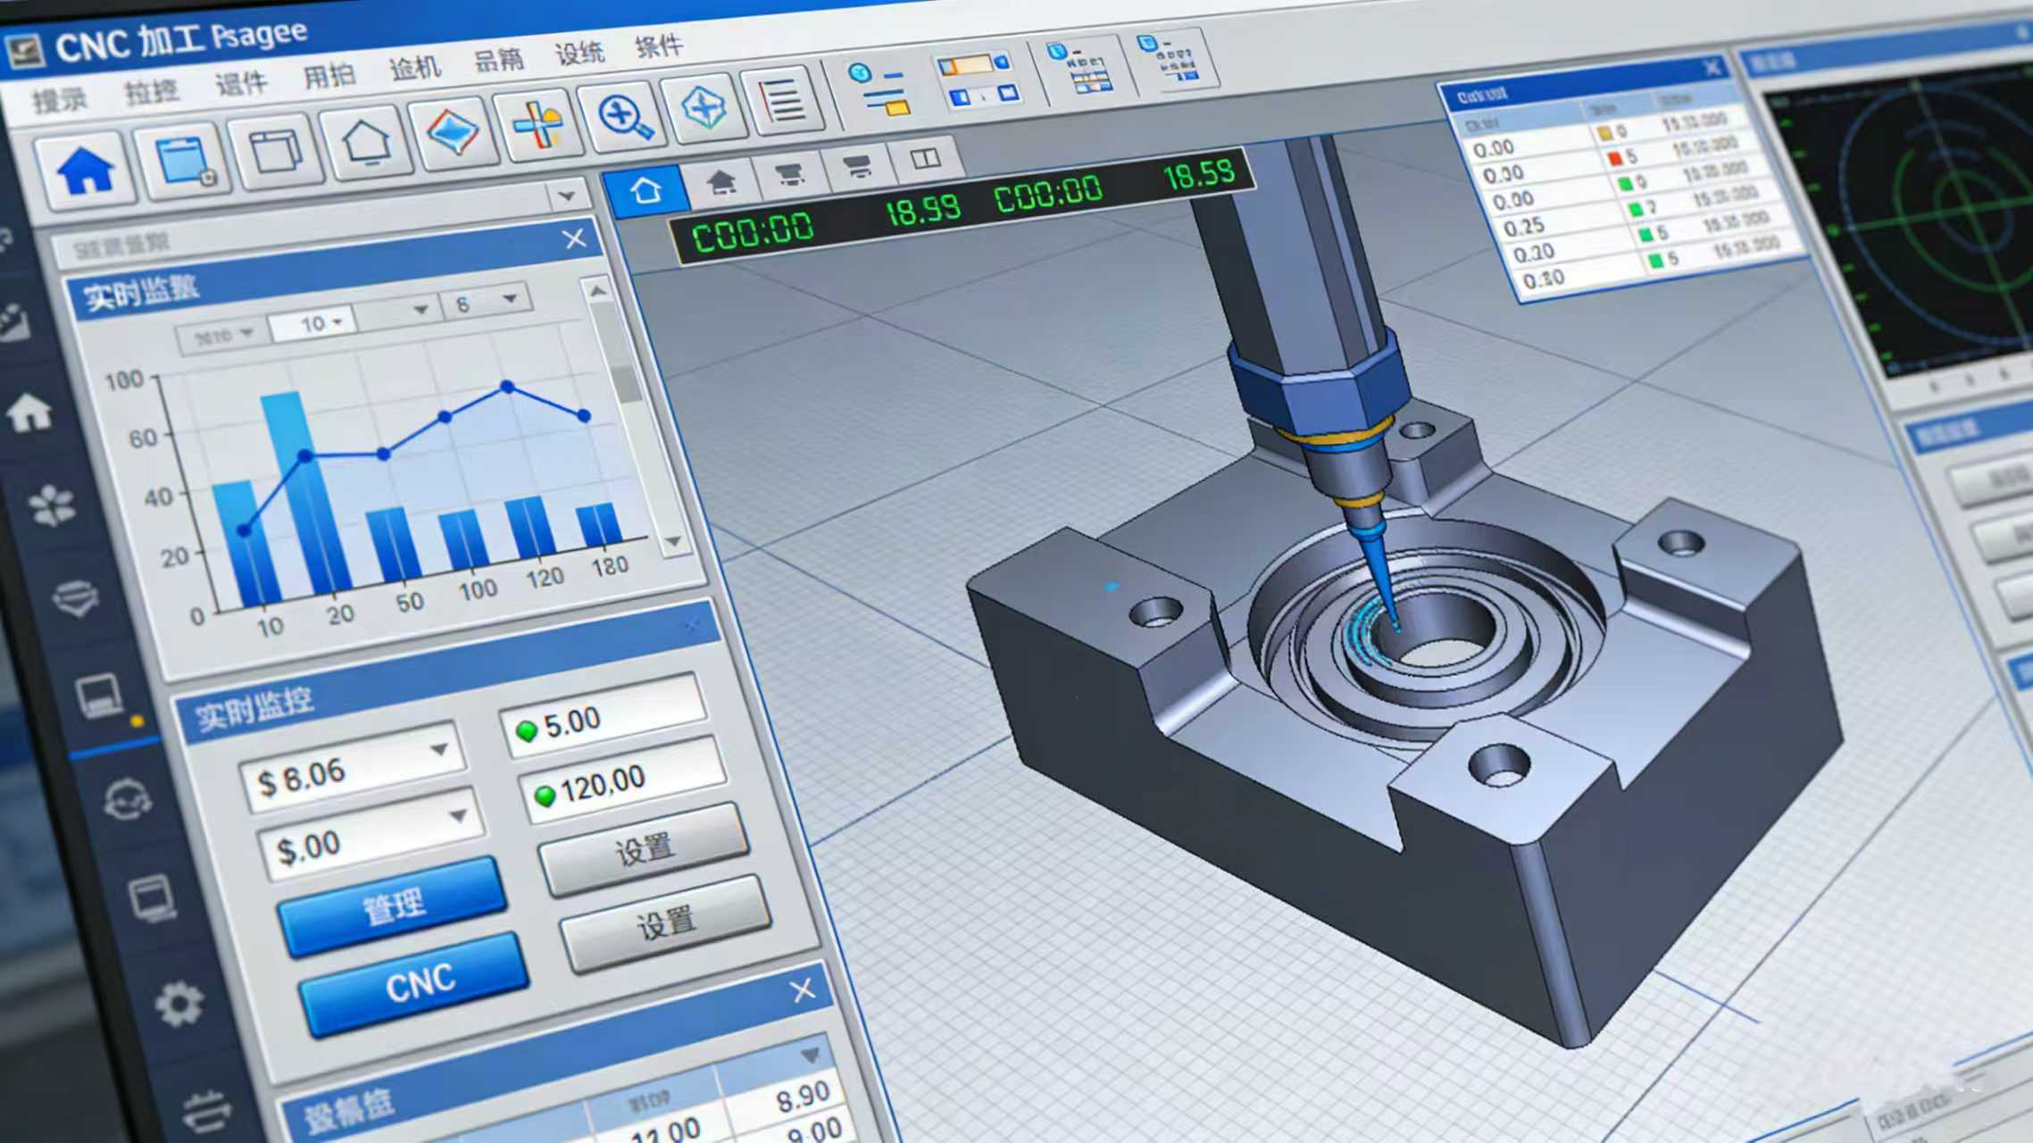The width and height of the screenshot is (2033, 1143).
Task: Open the 设统 menu in the menu bar
Action: click(x=579, y=54)
